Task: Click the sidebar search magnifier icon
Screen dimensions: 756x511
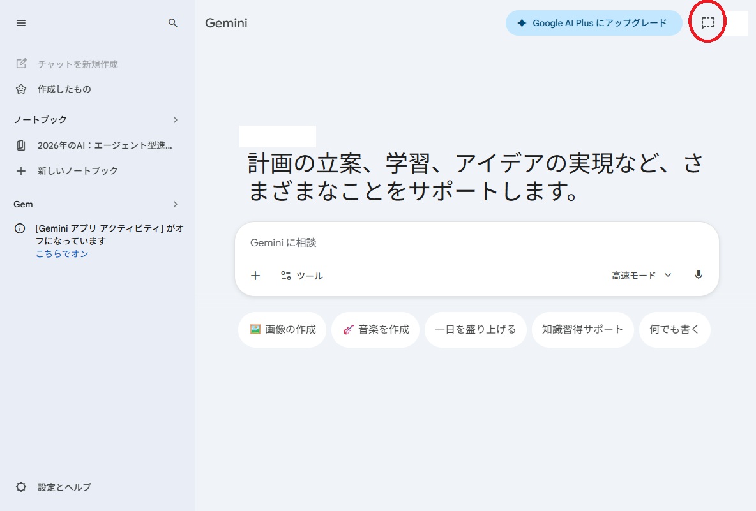Action: click(172, 23)
